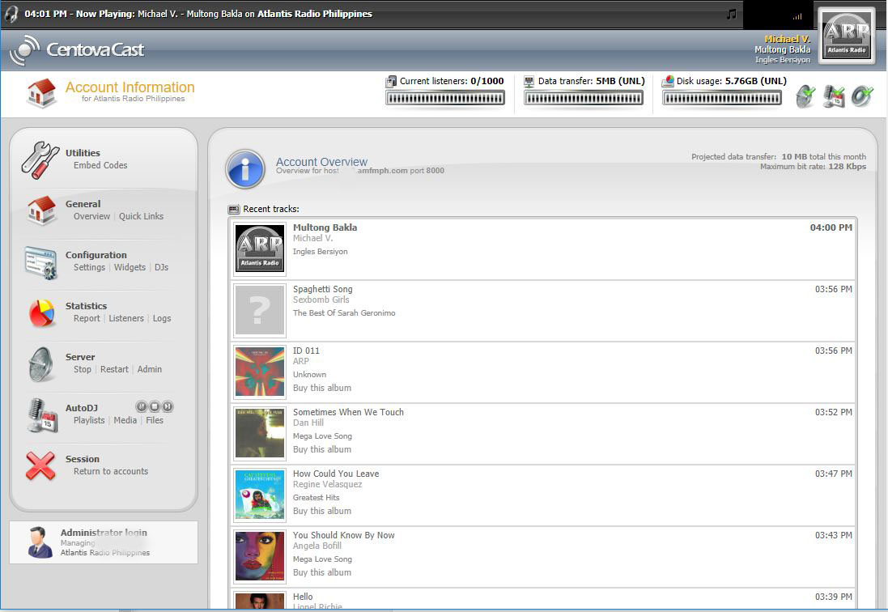Click the Current listeners icon
This screenshot has height=612, width=888.
[391, 82]
